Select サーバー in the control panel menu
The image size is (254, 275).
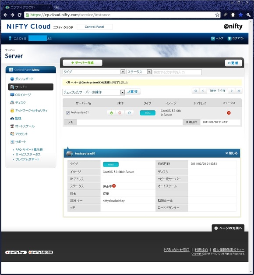31,87
